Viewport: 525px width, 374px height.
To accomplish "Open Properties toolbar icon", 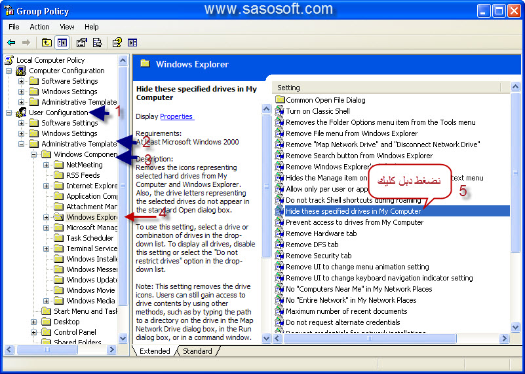I will [81, 42].
